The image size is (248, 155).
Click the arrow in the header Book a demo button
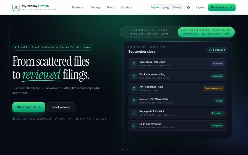[x=231, y=7]
